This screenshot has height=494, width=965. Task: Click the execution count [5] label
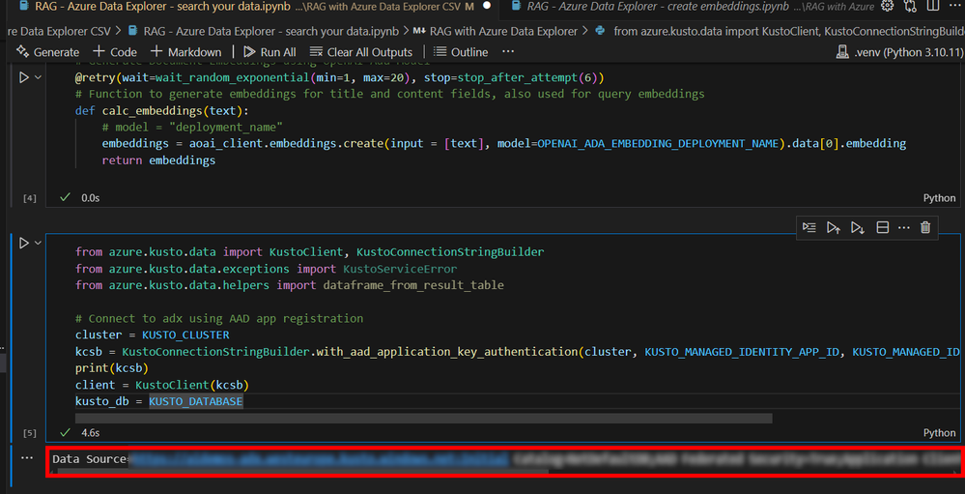pos(30,433)
